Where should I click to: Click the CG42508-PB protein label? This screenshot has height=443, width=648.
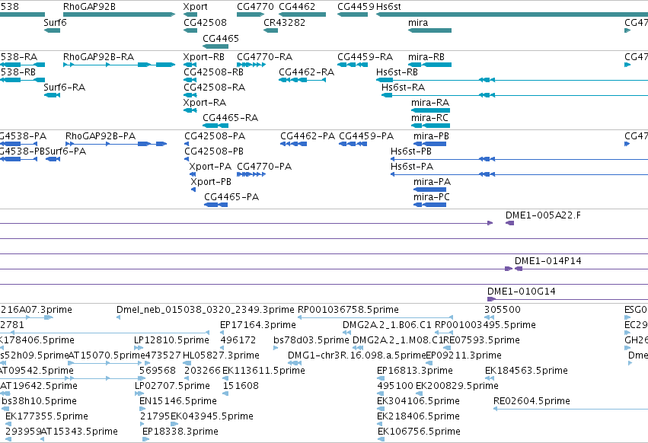click(214, 151)
